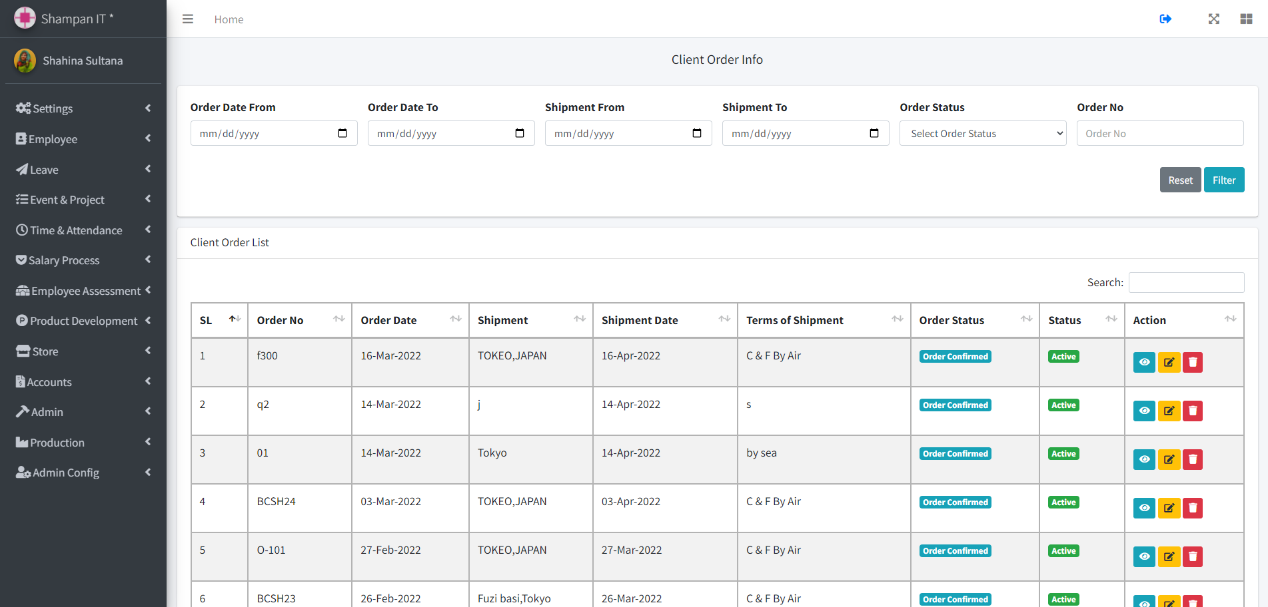This screenshot has height=607, width=1268.
Task: Open the Select Order Status dropdown
Action: coord(983,133)
